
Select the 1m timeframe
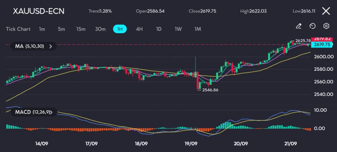42,29
